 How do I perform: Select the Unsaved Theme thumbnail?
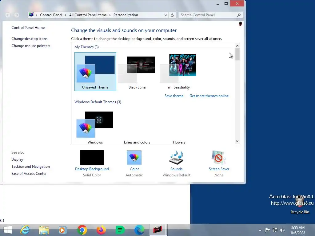(95, 72)
